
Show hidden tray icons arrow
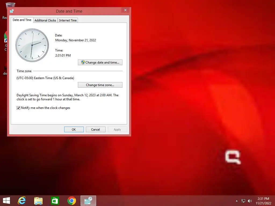tap(237, 201)
